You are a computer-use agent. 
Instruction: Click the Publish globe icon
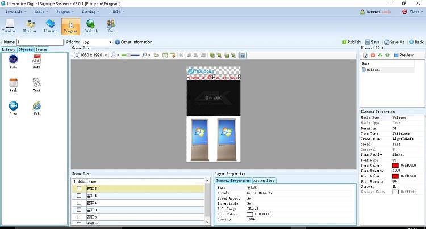tap(91, 26)
